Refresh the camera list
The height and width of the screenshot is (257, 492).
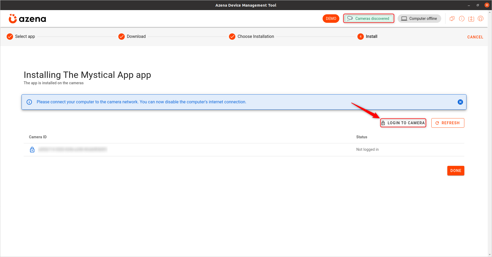coord(448,123)
